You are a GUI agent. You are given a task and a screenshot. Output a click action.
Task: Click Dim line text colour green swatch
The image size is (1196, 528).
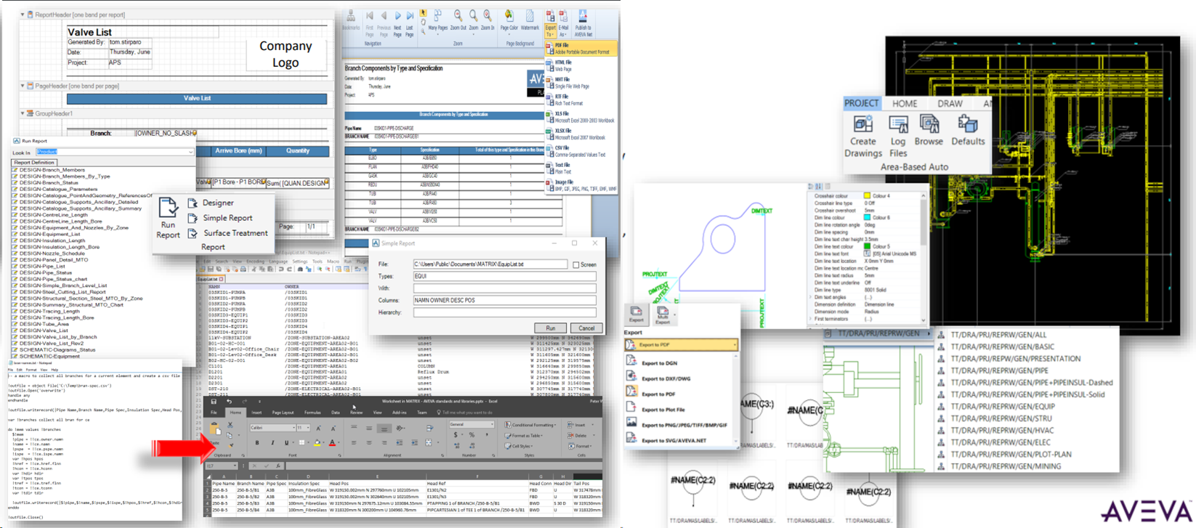[x=867, y=247]
